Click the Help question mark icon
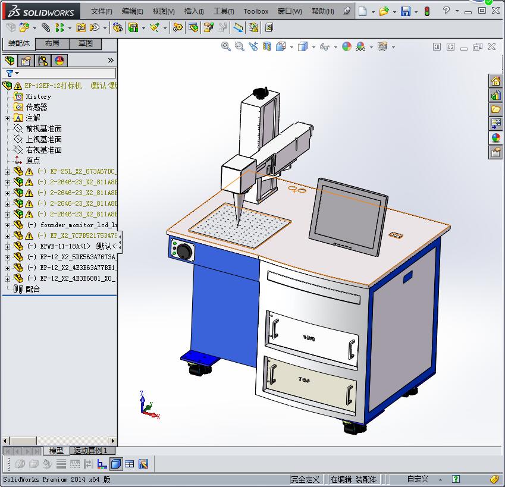Viewport: 505px width, 487px height. pos(446,11)
